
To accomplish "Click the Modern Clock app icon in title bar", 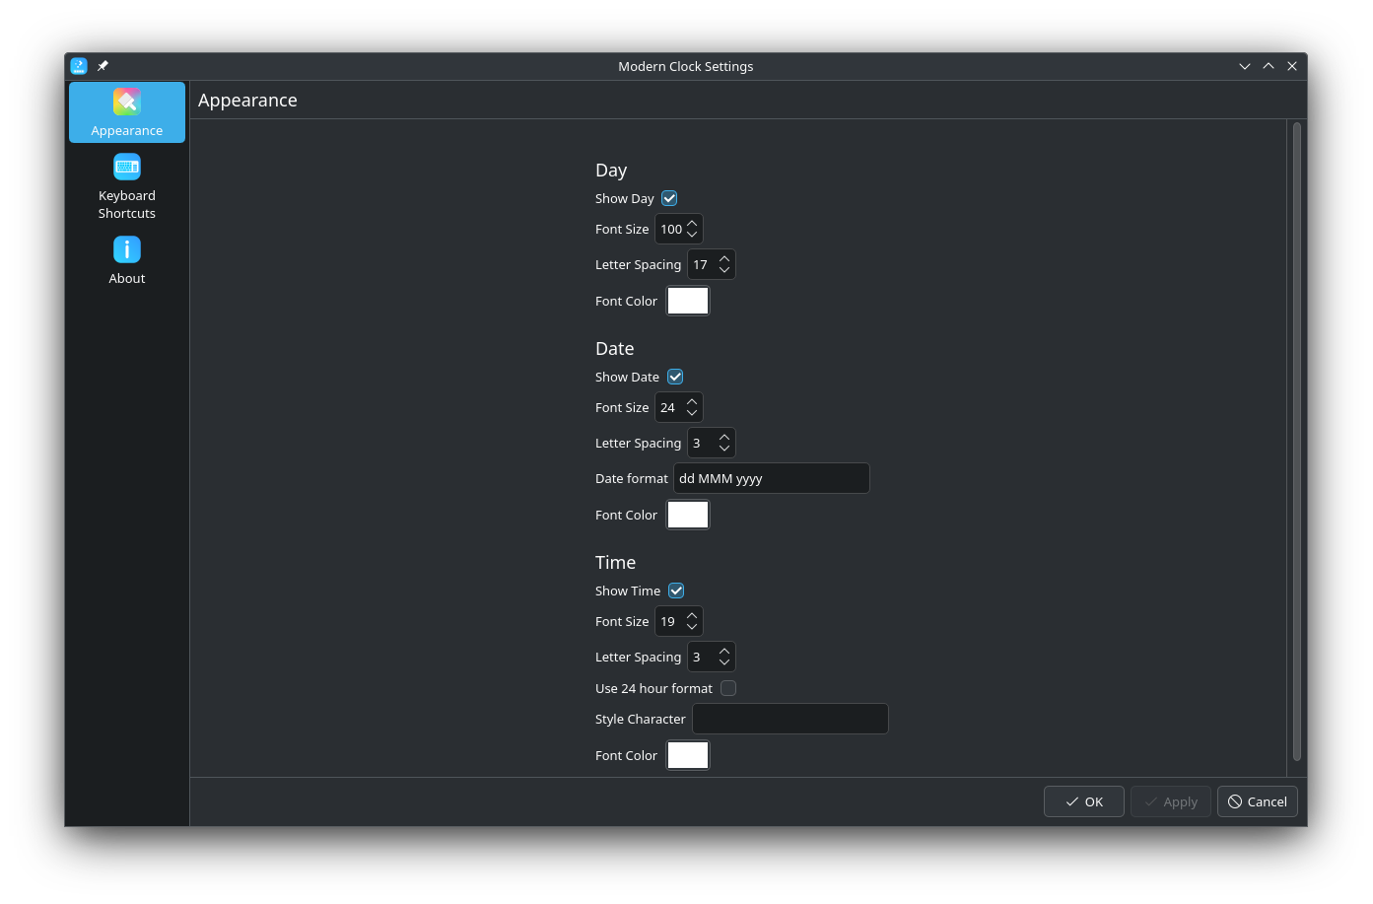I will tap(79, 66).
